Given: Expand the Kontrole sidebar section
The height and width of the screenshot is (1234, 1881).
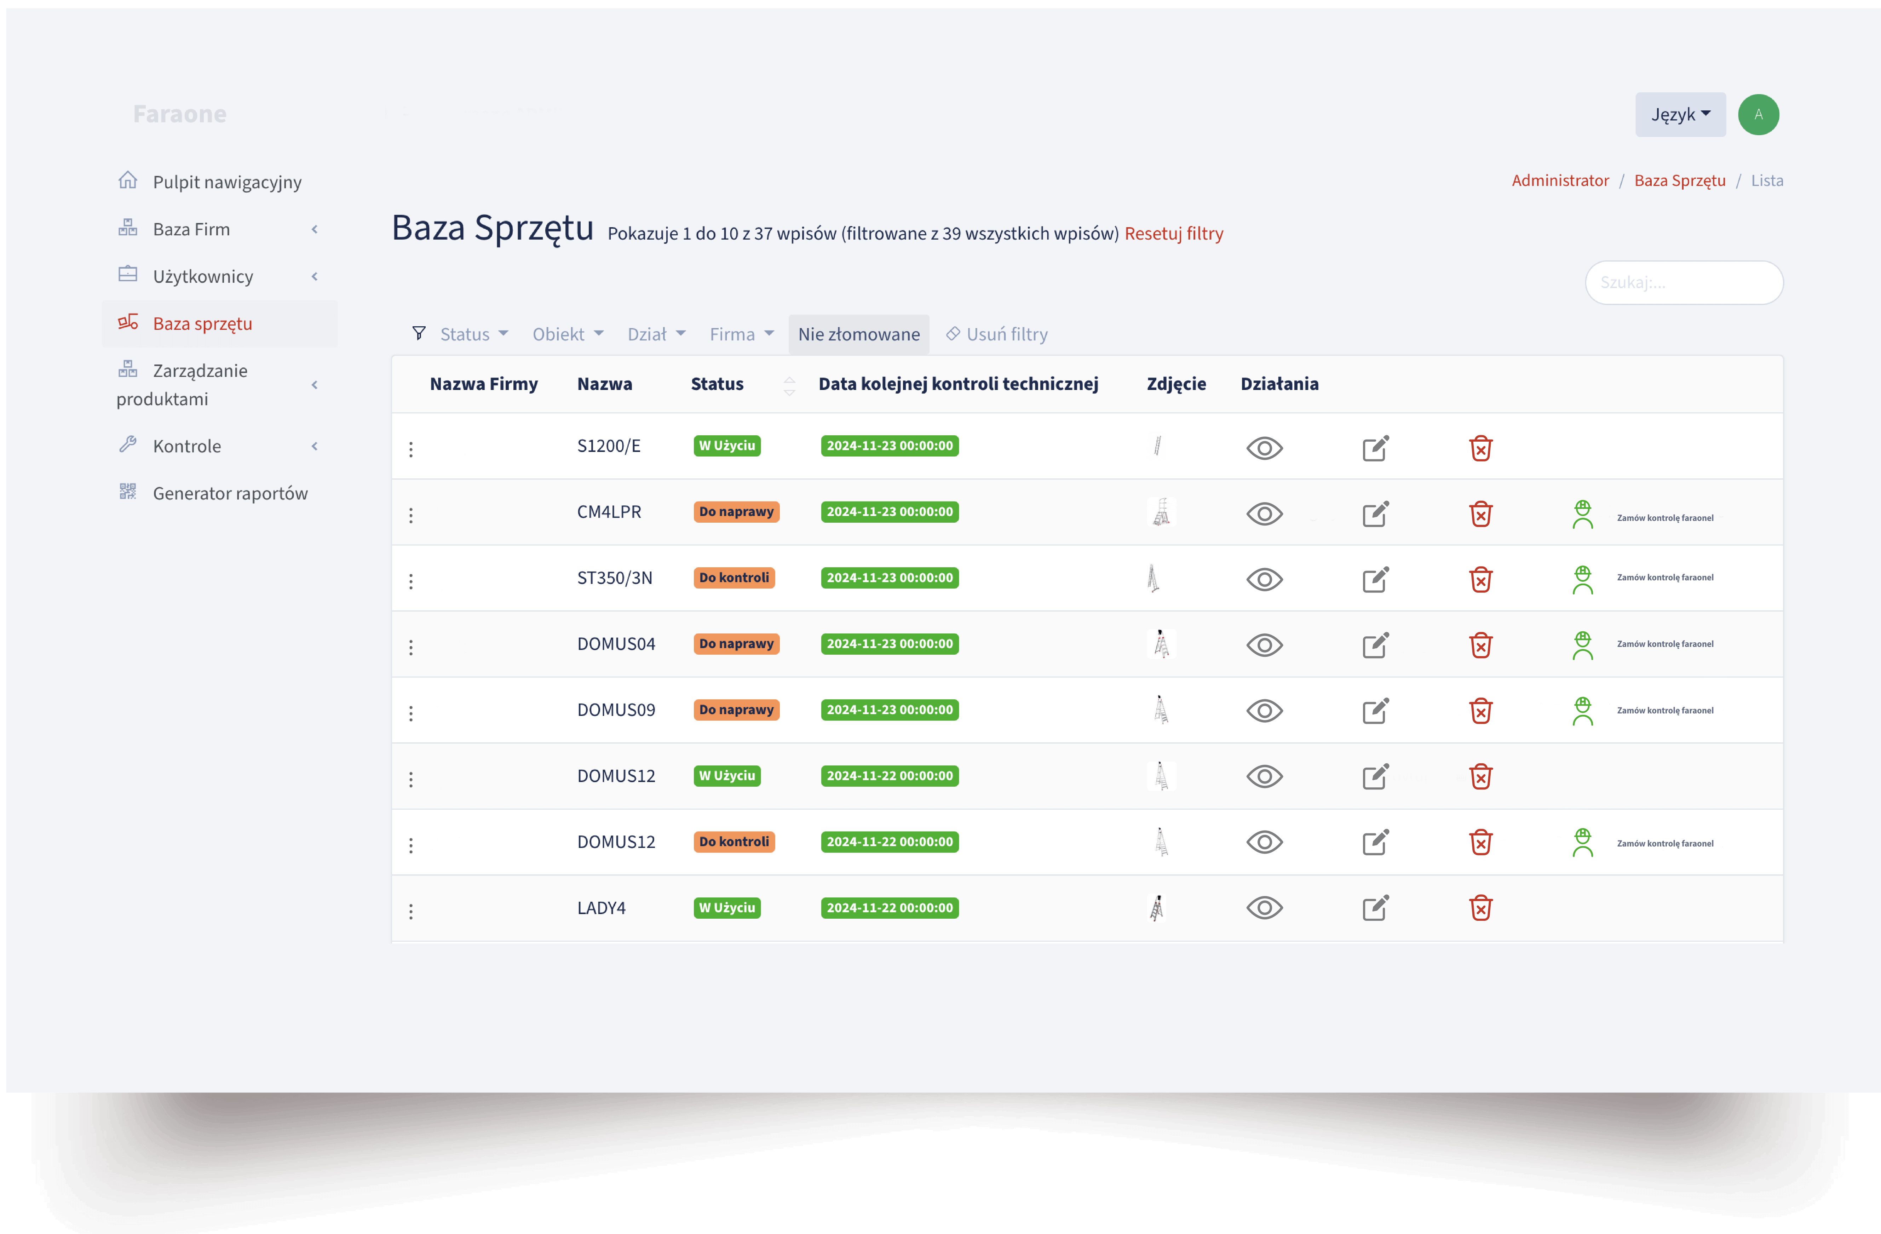Looking at the screenshot, I should (219, 446).
